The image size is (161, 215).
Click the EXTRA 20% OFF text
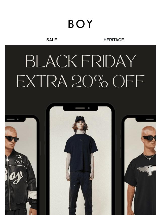80,81
